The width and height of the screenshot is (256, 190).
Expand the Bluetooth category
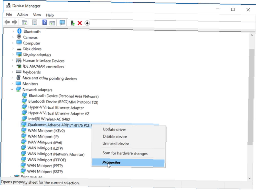coord(13,31)
